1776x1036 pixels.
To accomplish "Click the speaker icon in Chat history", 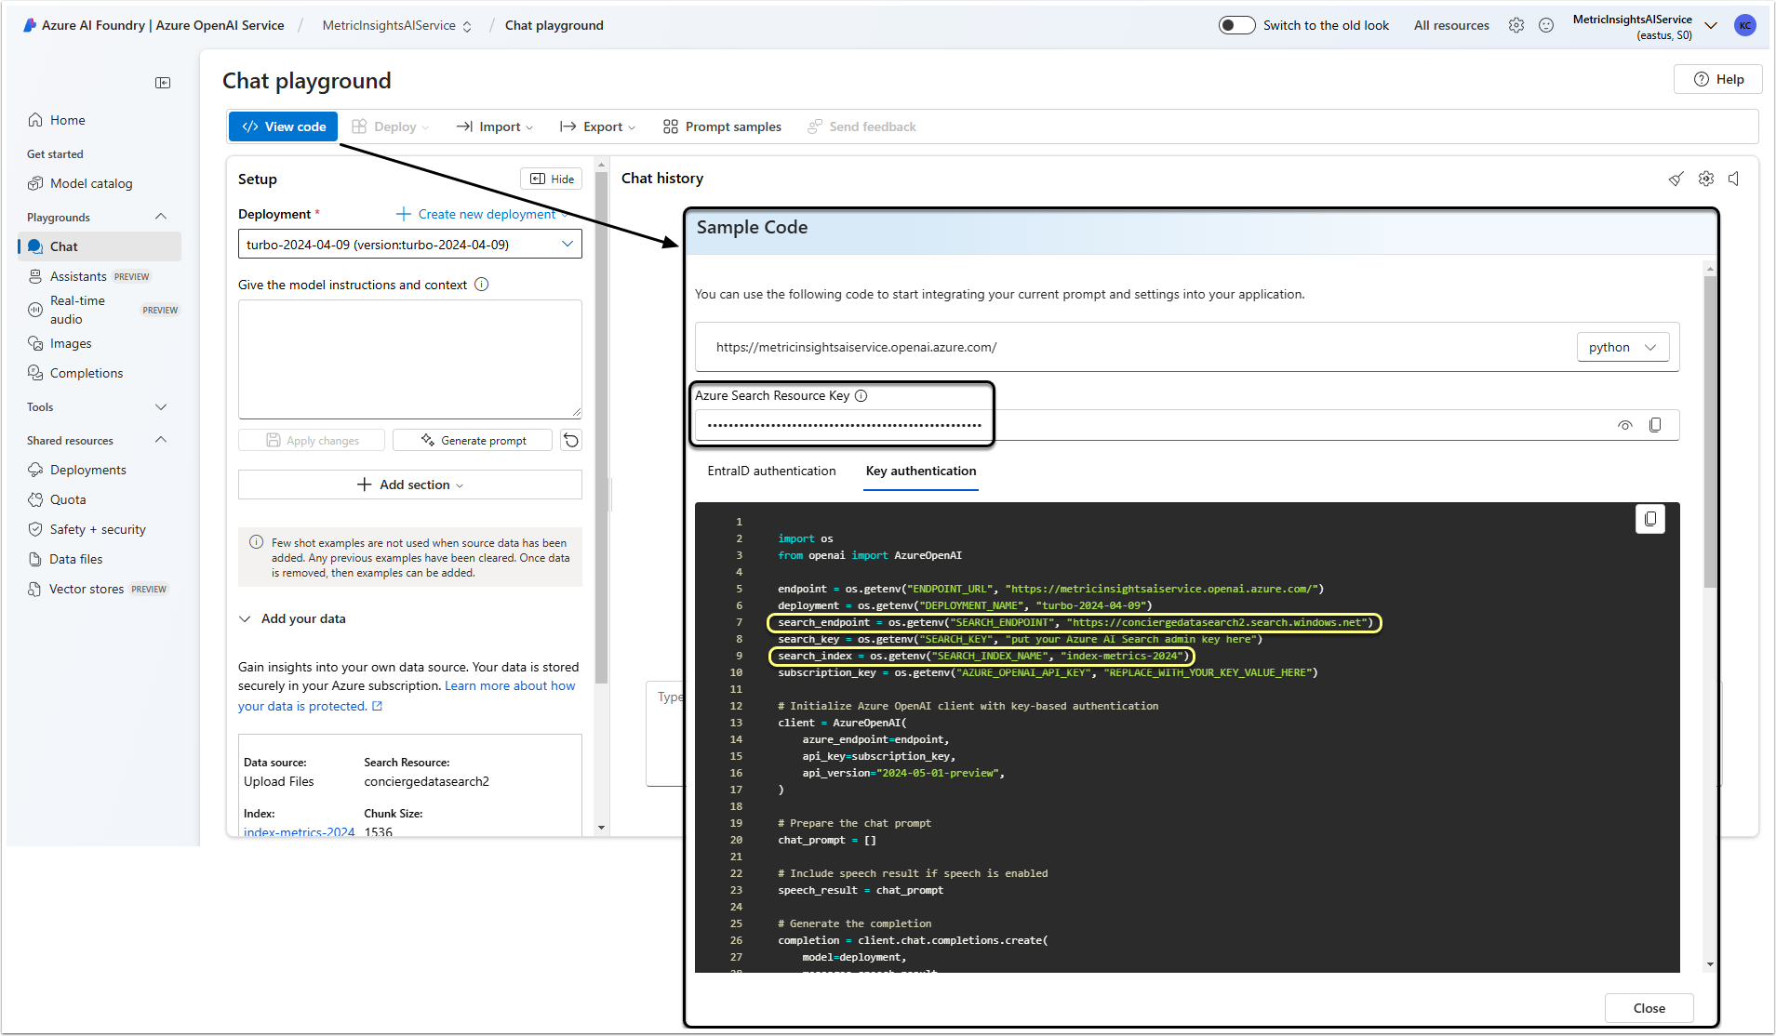I will 1734,179.
